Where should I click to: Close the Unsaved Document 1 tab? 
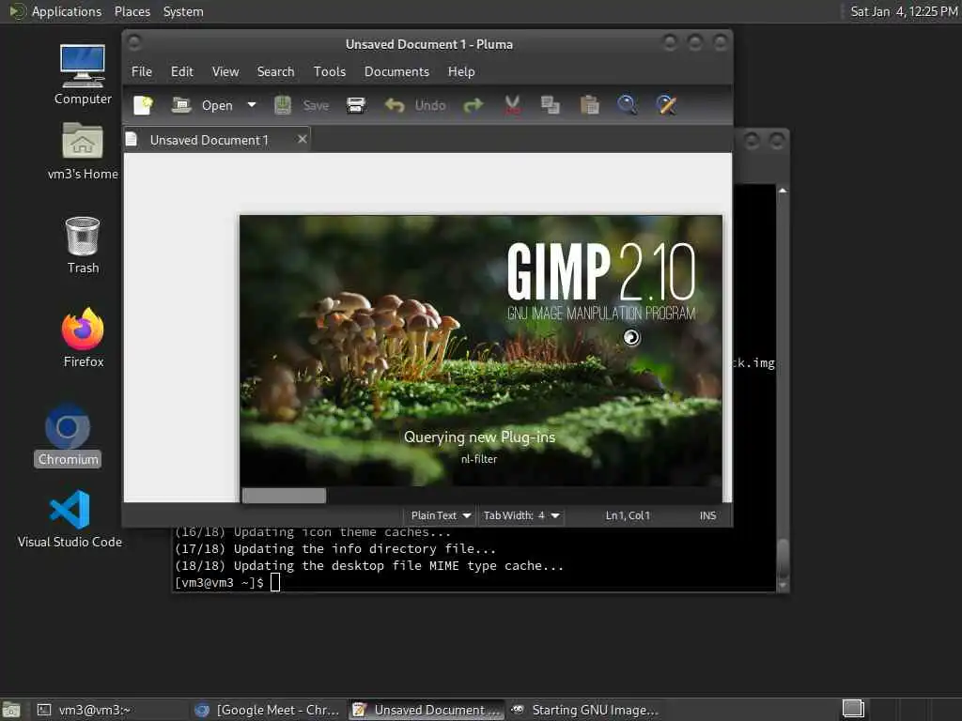pyautogui.click(x=302, y=139)
